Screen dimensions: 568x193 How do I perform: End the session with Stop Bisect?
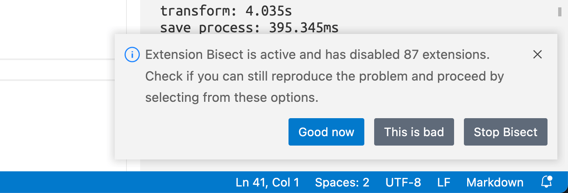[x=505, y=132]
